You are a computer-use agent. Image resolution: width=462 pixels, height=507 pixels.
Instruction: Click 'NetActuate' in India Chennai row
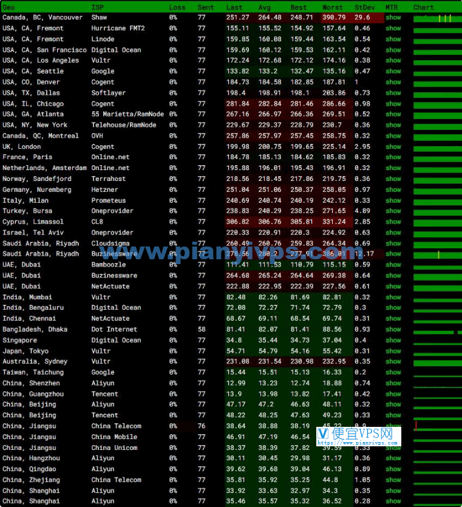110,319
